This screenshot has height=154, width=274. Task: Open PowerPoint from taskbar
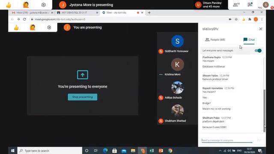point(161,151)
